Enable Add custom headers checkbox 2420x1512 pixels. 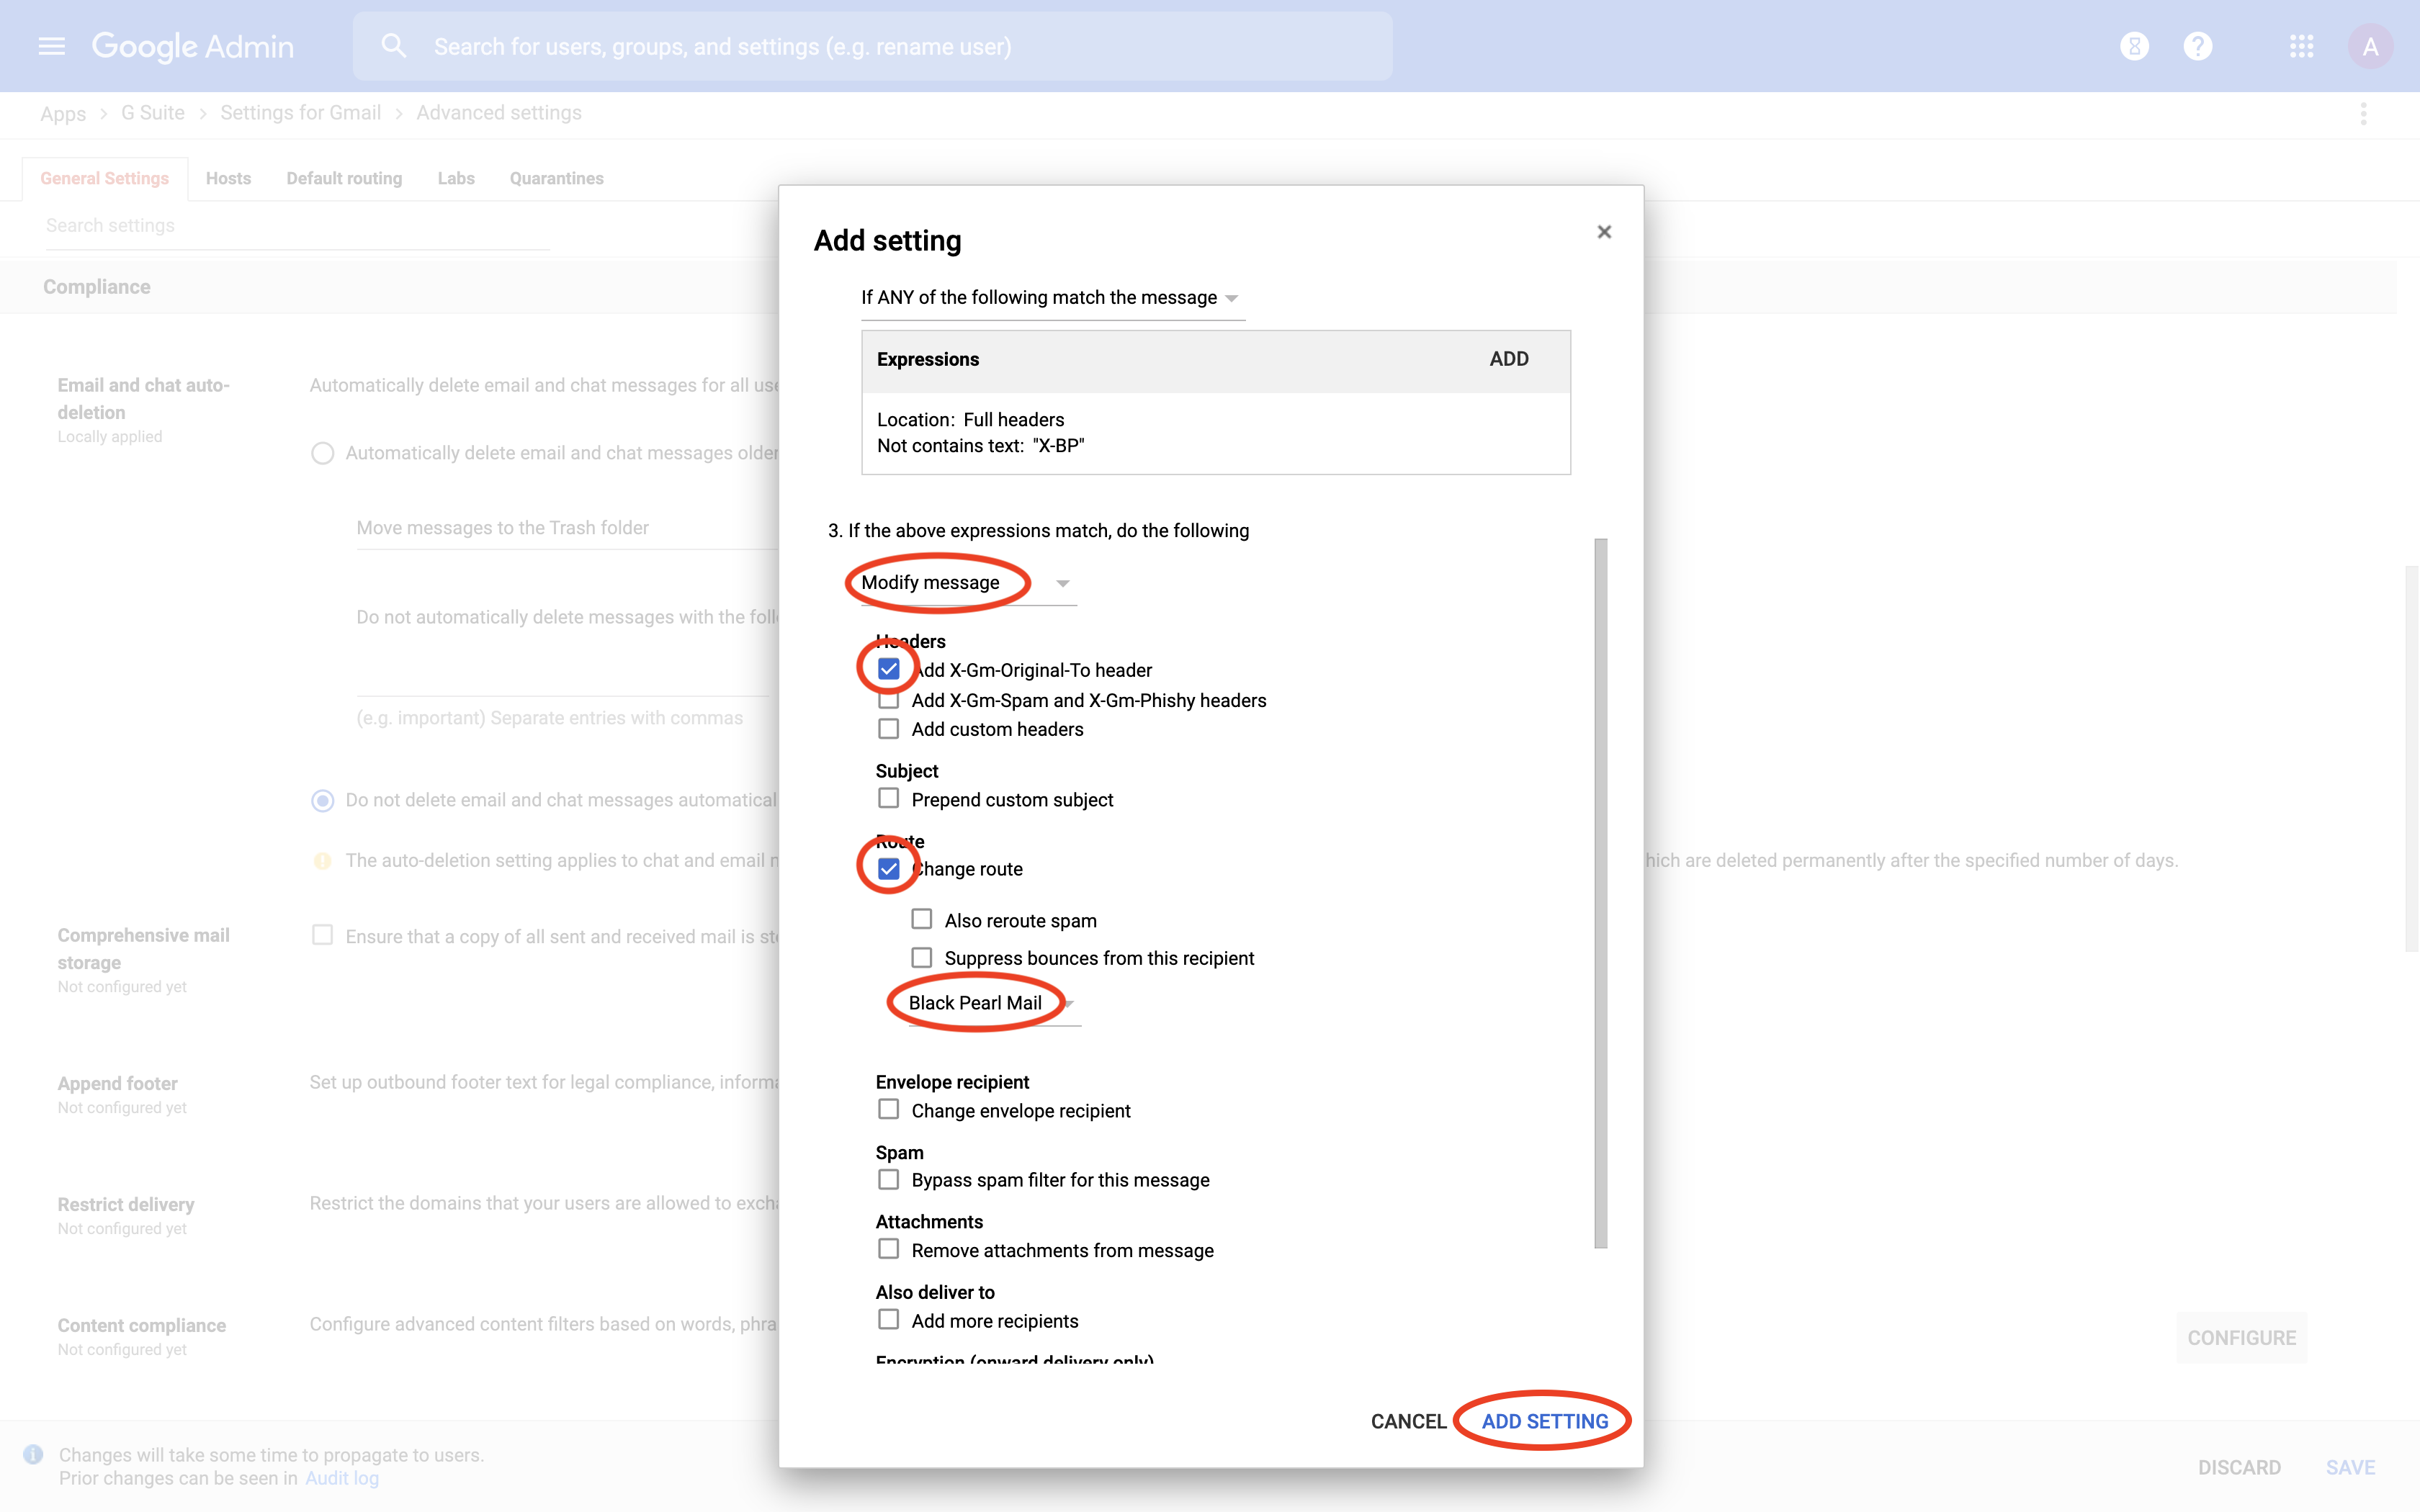pos(888,729)
